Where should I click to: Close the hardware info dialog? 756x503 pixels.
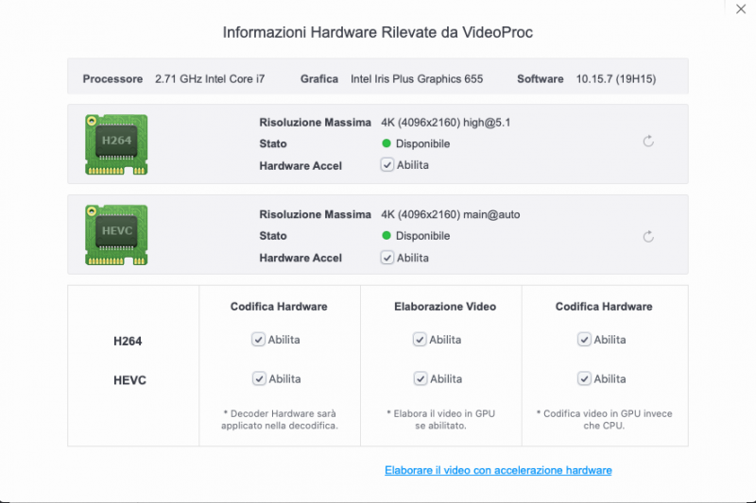pyautogui.click(x=739, y=10)
